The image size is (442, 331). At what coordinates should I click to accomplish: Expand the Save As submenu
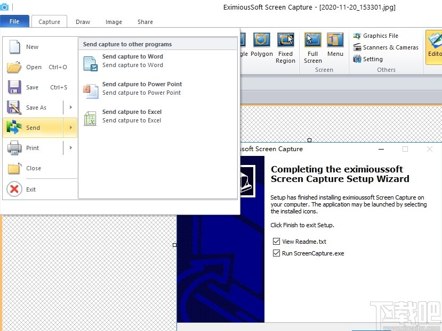click(37, 107)
